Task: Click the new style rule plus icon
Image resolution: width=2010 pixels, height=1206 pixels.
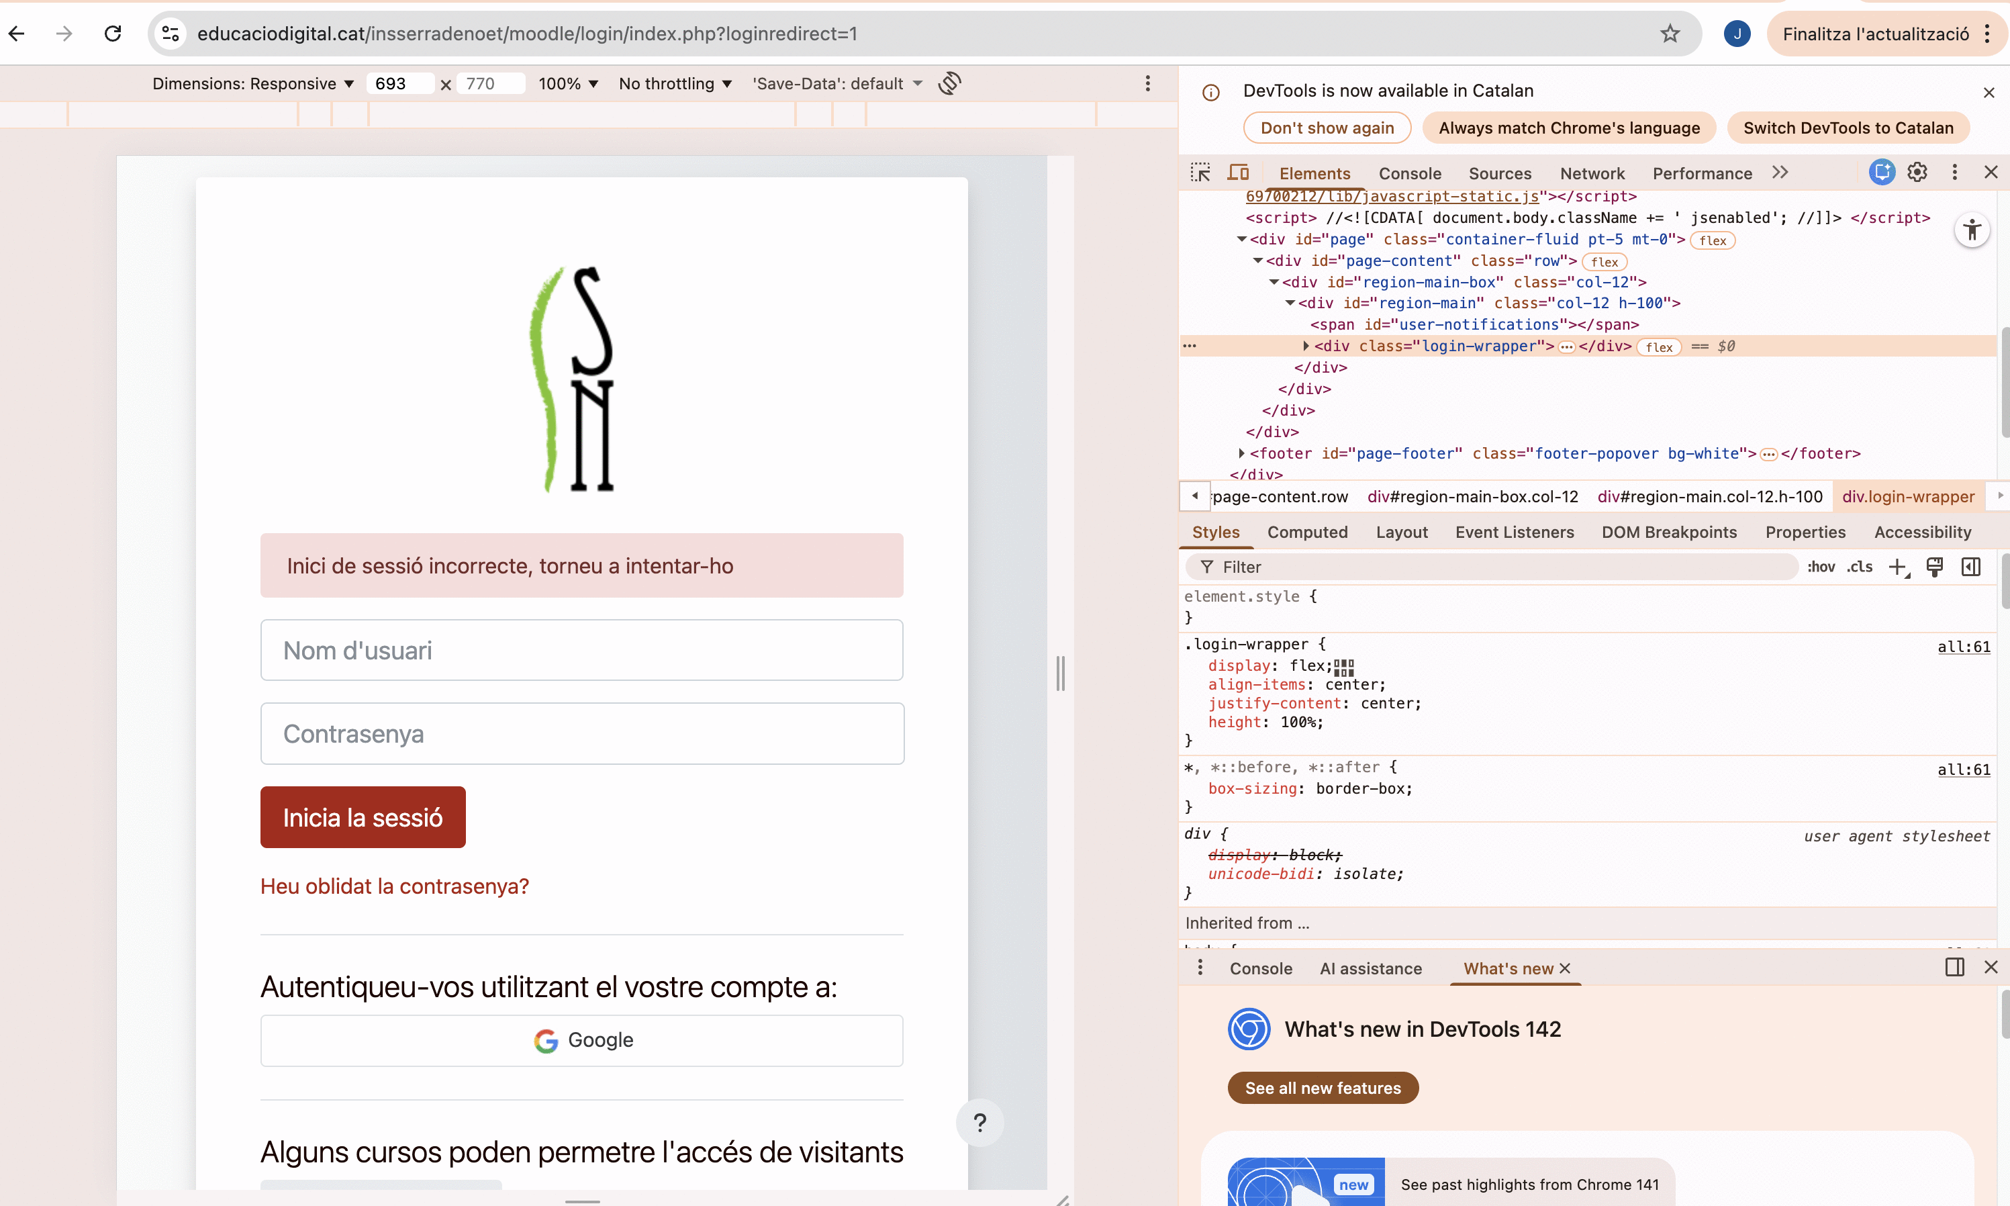Action: tap(1897, 567)
